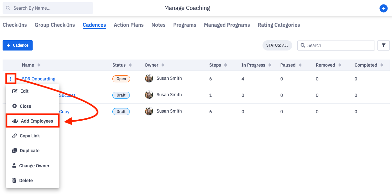This screenshot has width=392, height=194.
Task: Click the filter funnel icon
Action: 383,45
